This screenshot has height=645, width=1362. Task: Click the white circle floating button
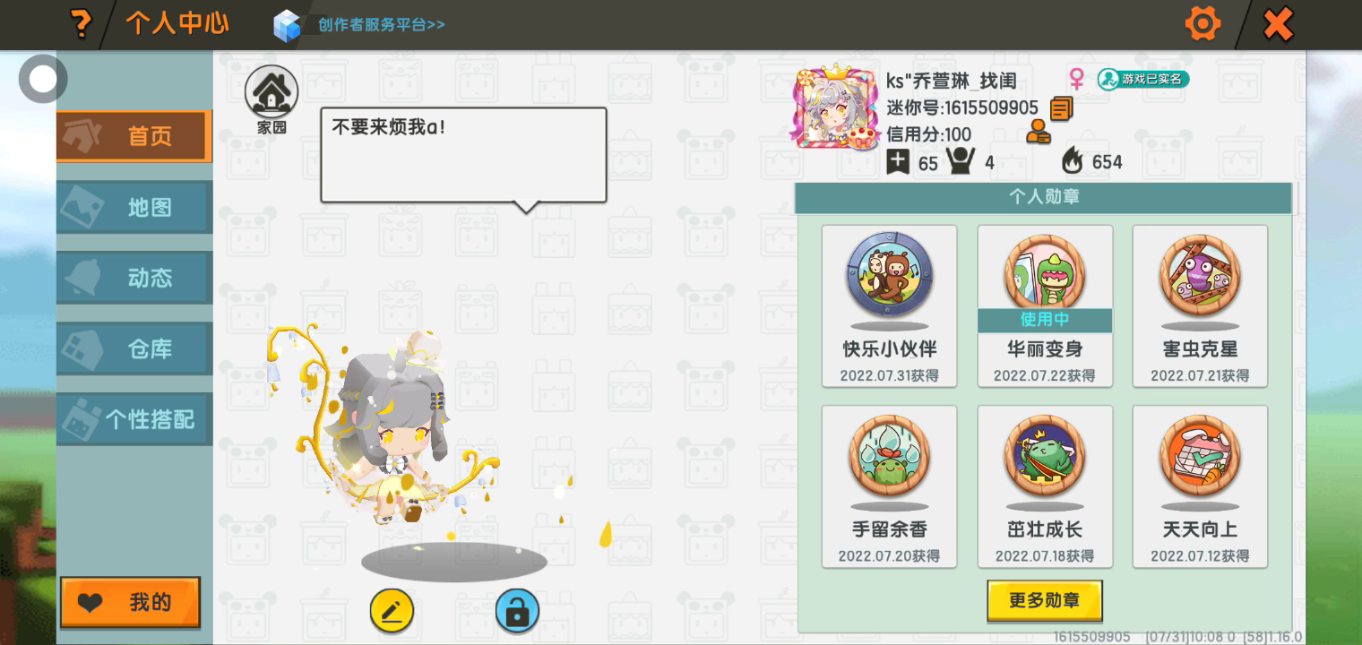(x=43, y=79)
